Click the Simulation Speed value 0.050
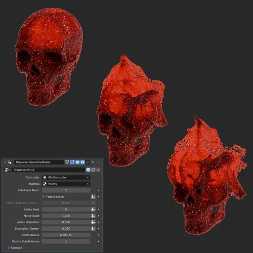This screenshot has height=253, width=253. coord(66,229)
